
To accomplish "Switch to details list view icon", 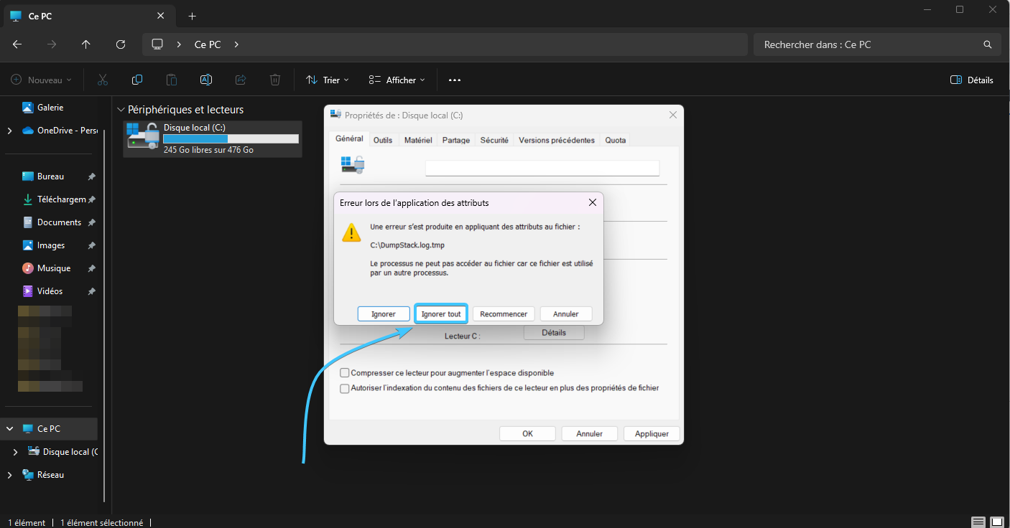I will point(978,522).
